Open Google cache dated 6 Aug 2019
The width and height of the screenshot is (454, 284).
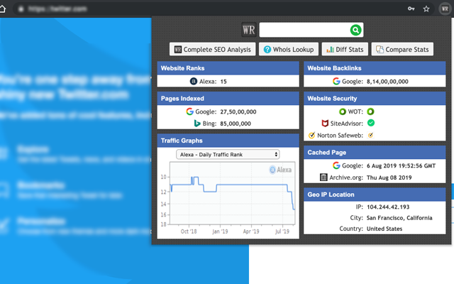[x=401, y=165]
